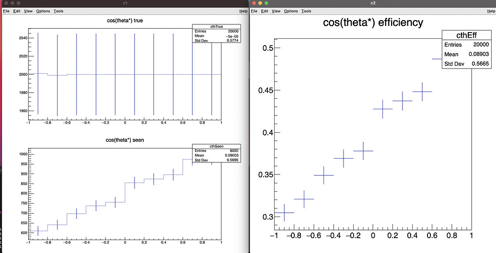This screenshot has height=253, width=496.
Task: Click Mean -5e-05 row in cthTrue box
Action: pyautogui.click(x=217, y=36)
